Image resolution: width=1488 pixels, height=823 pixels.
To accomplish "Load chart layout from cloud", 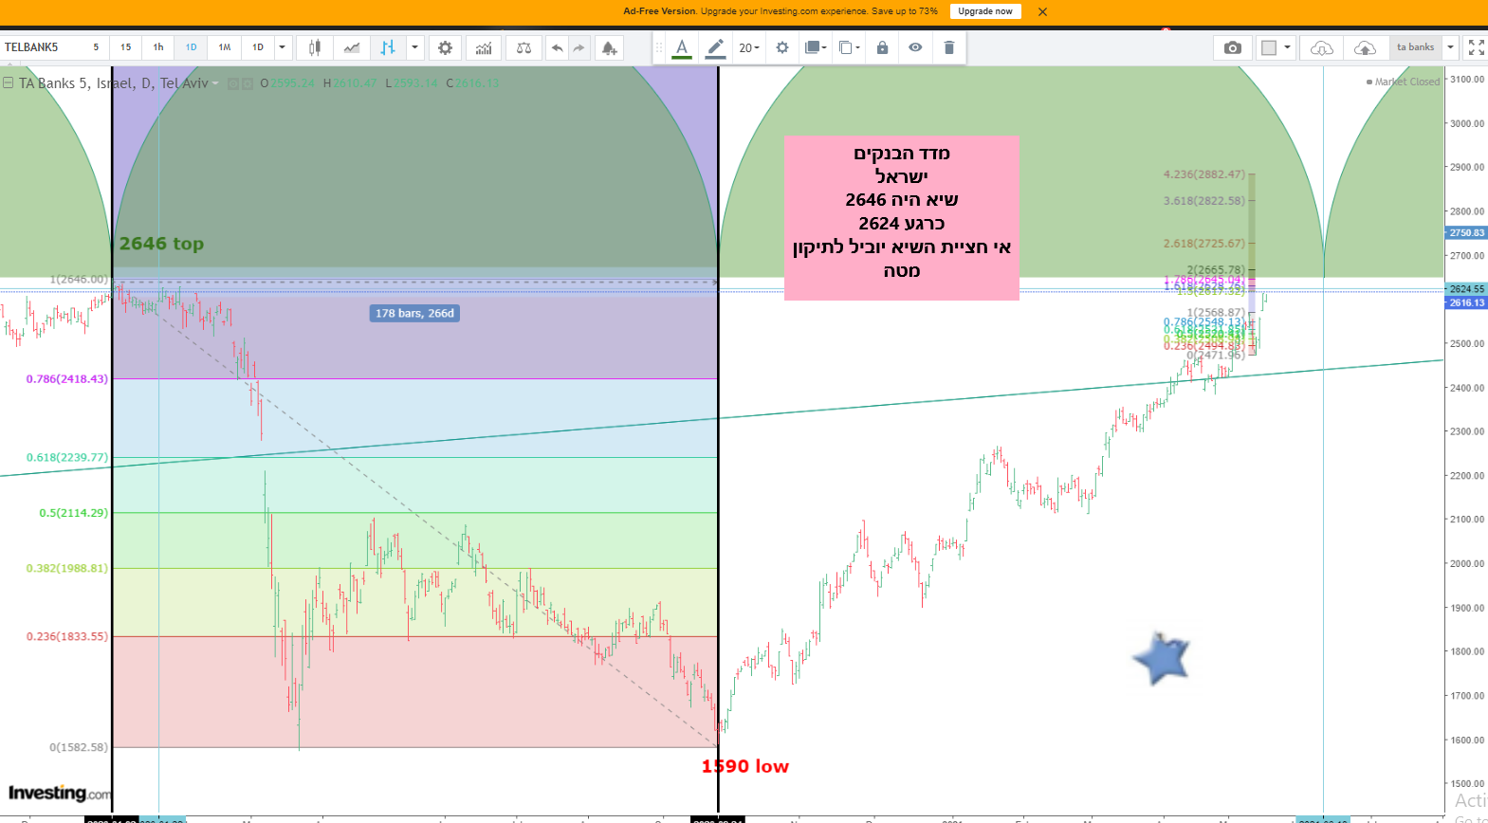I will (1321, 47).
